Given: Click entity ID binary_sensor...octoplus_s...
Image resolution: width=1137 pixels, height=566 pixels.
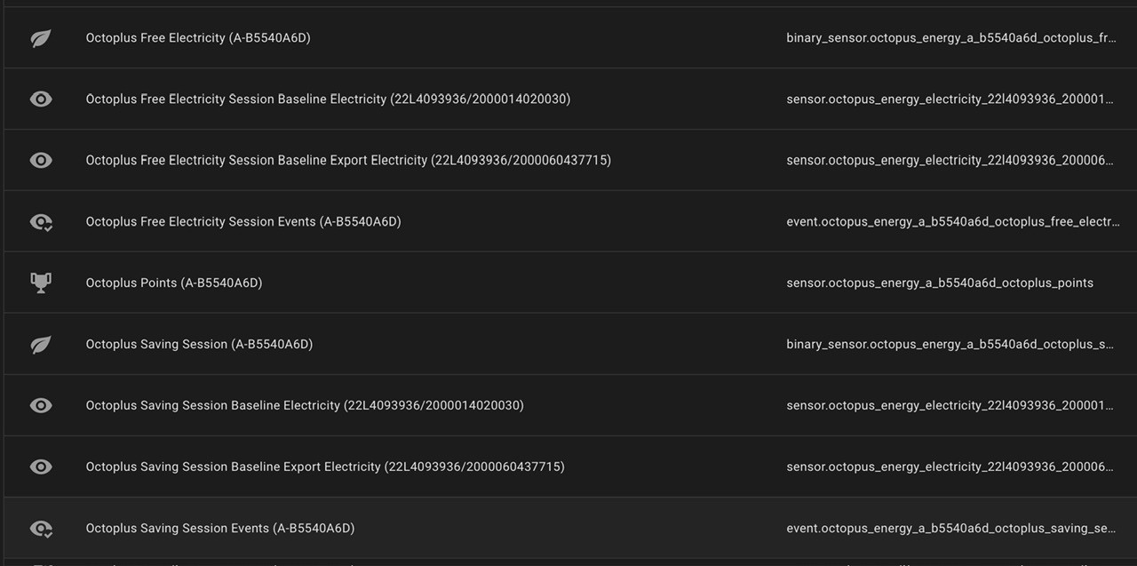Looking at the screenshot, I should coord(950,345).
